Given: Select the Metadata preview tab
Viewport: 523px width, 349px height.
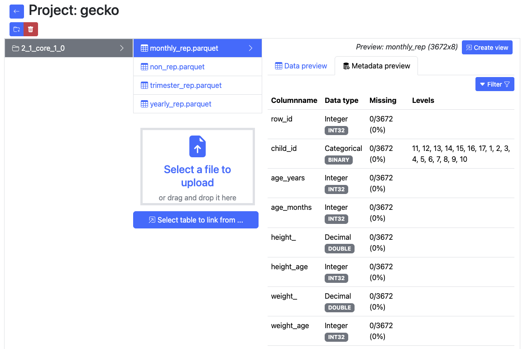Looking at the screenshot, I should 376,66.
